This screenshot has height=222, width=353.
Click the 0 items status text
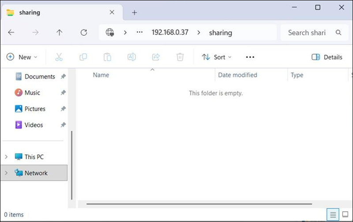tap(14, 215)
